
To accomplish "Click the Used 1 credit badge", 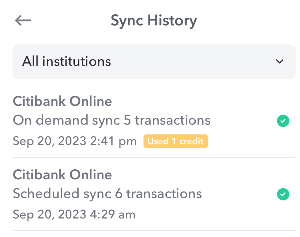I will click(175, 141).
